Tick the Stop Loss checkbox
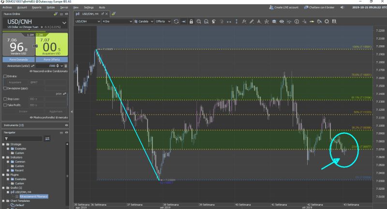The width and height of the screenshot is (387, 209). pyautogui.click(x=5, y=99)
